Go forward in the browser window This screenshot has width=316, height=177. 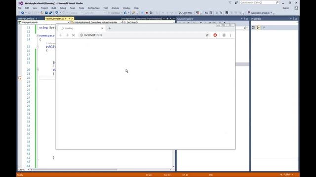pyautogui.click(x=67, y=35)
